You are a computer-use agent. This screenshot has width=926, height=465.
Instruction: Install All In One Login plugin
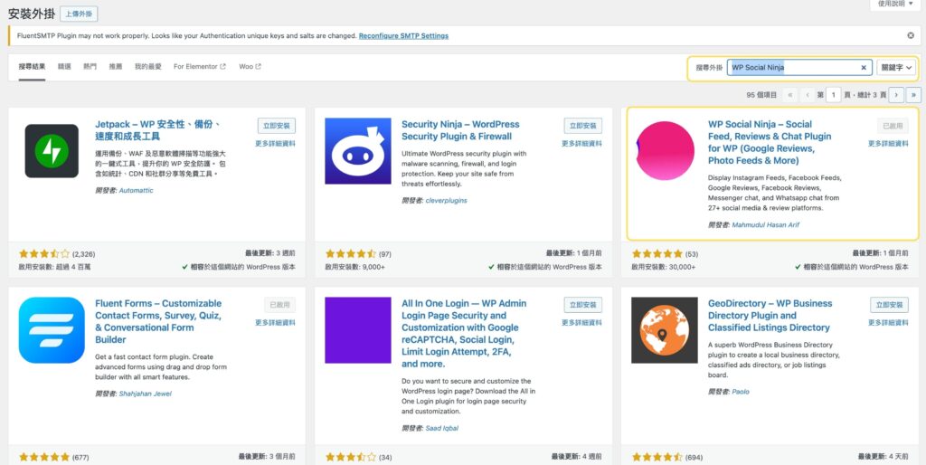tap(583, 305)
